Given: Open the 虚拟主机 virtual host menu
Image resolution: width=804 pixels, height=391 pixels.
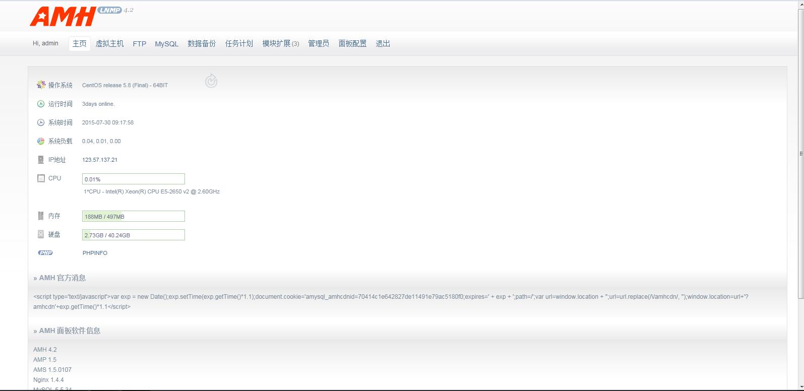Looking at the screenshot, I should tap(109, 44).
